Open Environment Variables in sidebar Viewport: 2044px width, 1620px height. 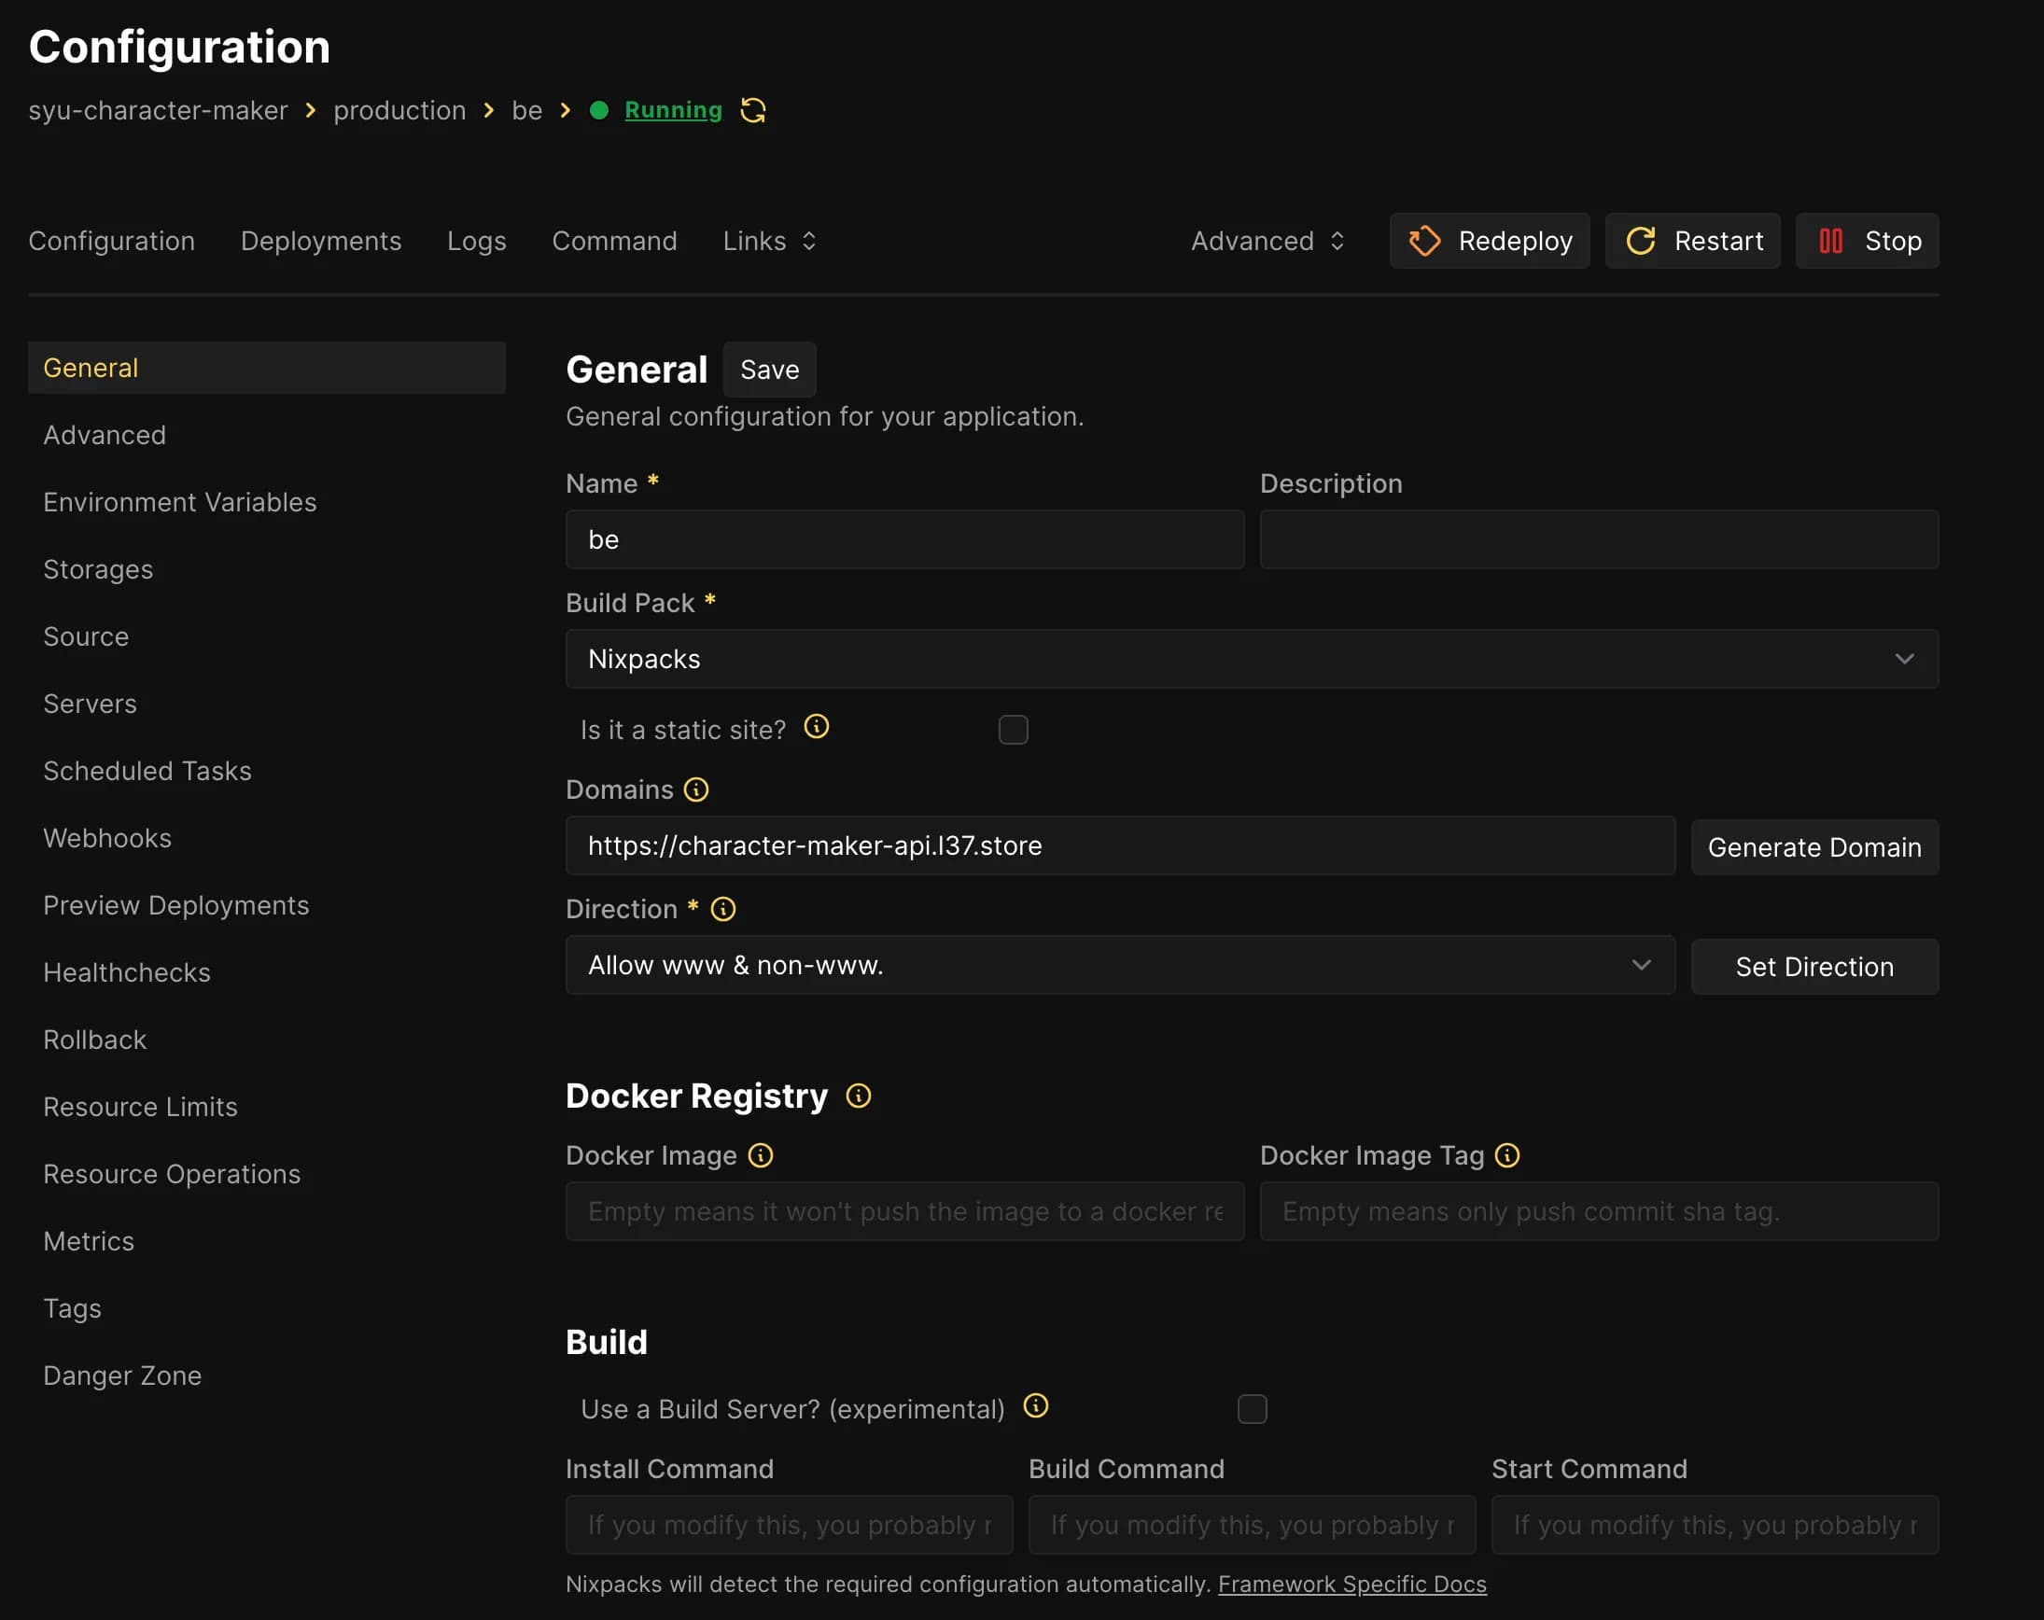click(180, 502)
